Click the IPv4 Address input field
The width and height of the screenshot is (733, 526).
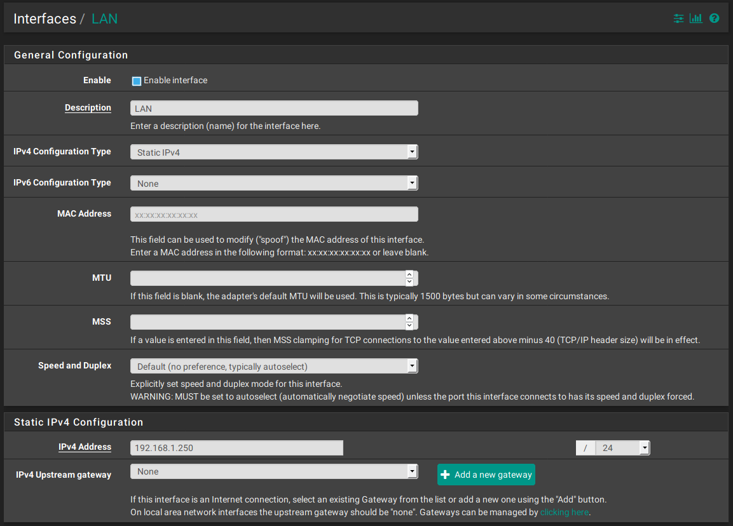click(236, 448)
